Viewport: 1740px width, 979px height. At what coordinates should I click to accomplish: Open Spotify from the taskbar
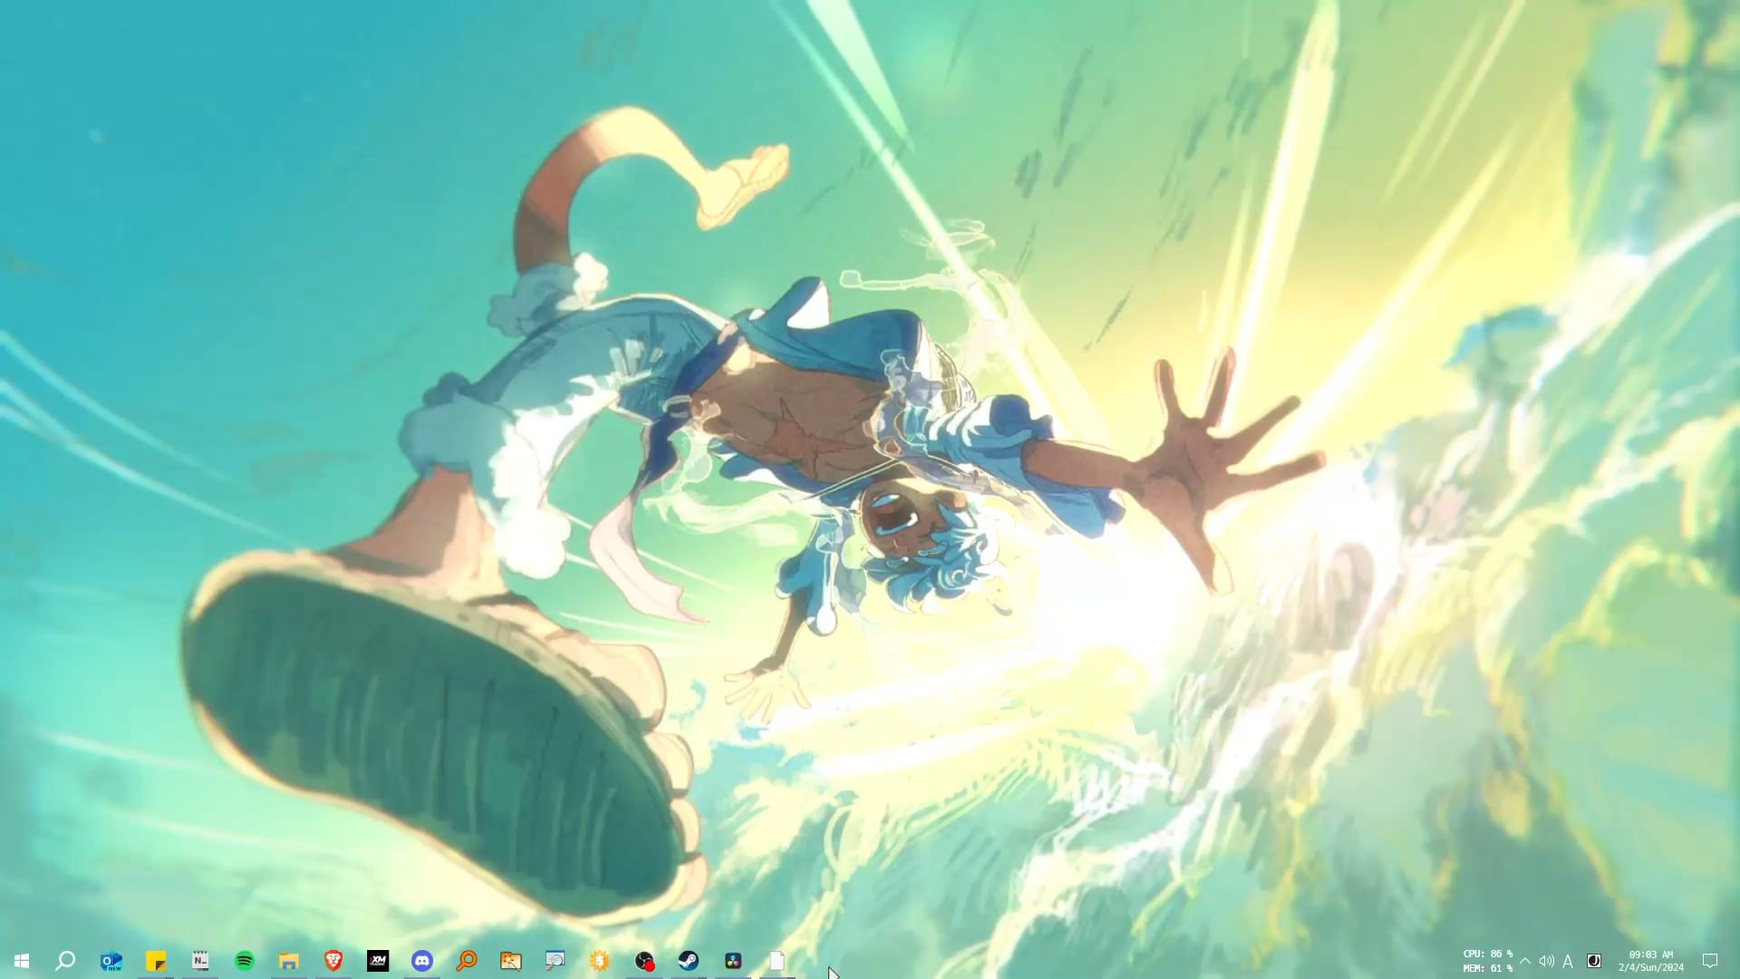tap(245, 961)
